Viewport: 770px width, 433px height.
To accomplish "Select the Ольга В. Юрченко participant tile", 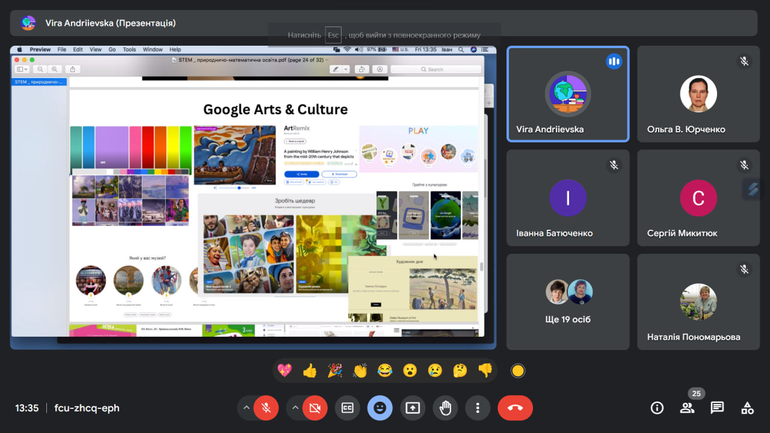I will pyautogui.click(x=698, y=94).
